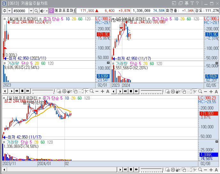This screenshot has width=220, height=174.
Task: Toggle square marker before [일]에코프로머티 title
Action: (4, 98)
